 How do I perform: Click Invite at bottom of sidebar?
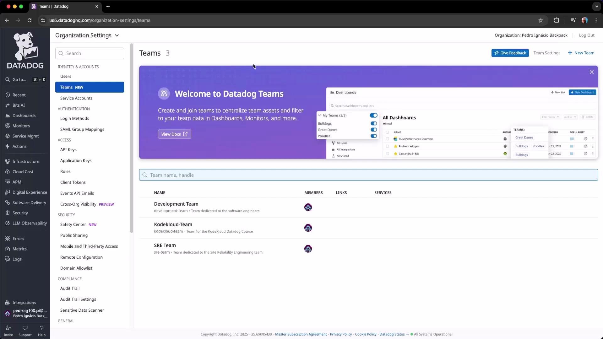[8, 331]
